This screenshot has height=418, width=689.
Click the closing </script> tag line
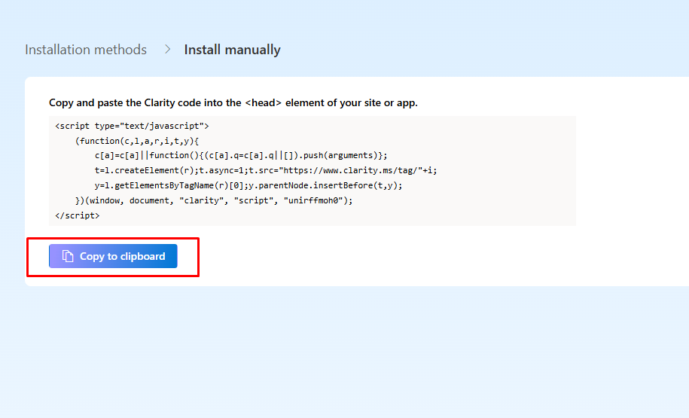pos(78,215)
